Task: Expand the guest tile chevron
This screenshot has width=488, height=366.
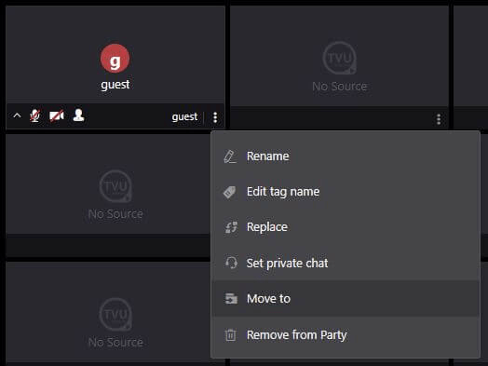Action: point(17,115)
